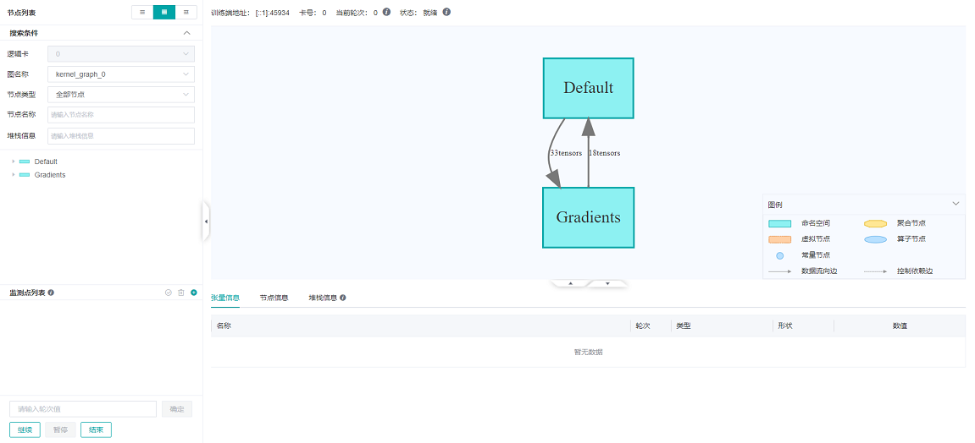Collapse the 搜索条件 section
This screenshot has height=443, width=975.
coord(186,33)
